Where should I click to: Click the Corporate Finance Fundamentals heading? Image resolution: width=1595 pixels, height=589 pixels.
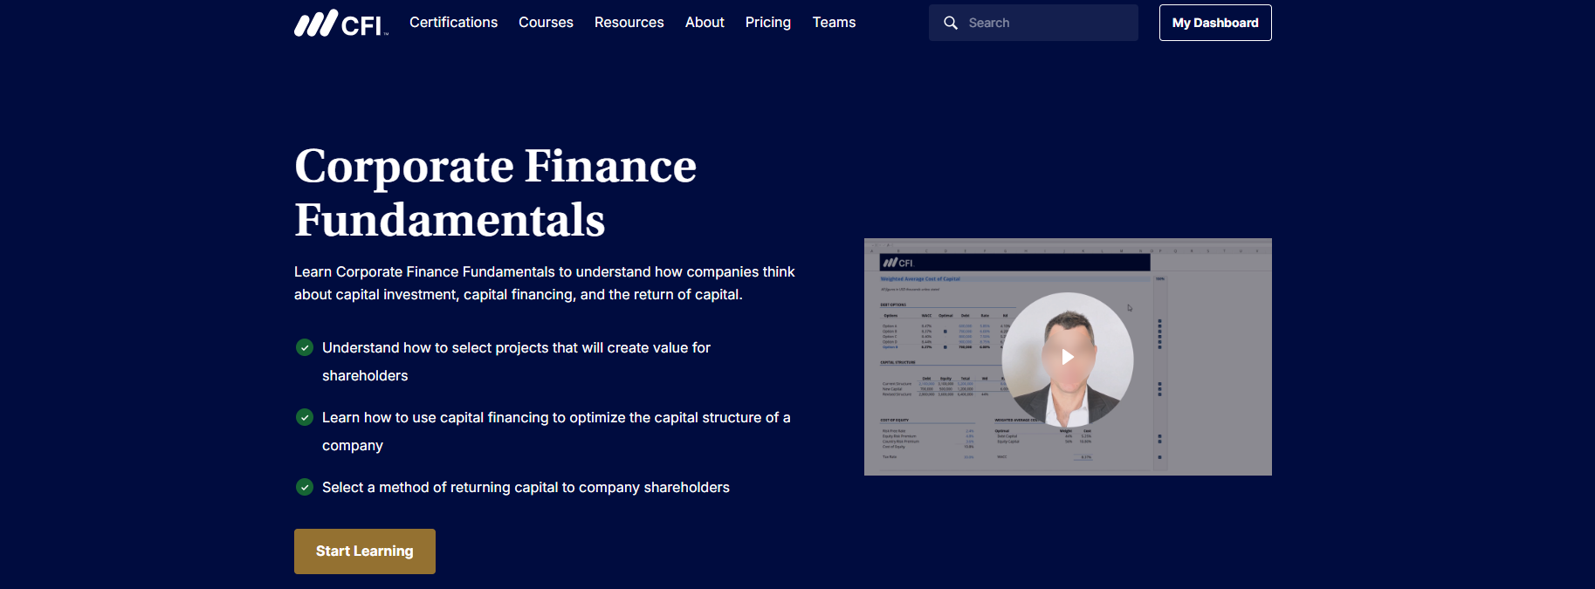click(x=495, y=192)
